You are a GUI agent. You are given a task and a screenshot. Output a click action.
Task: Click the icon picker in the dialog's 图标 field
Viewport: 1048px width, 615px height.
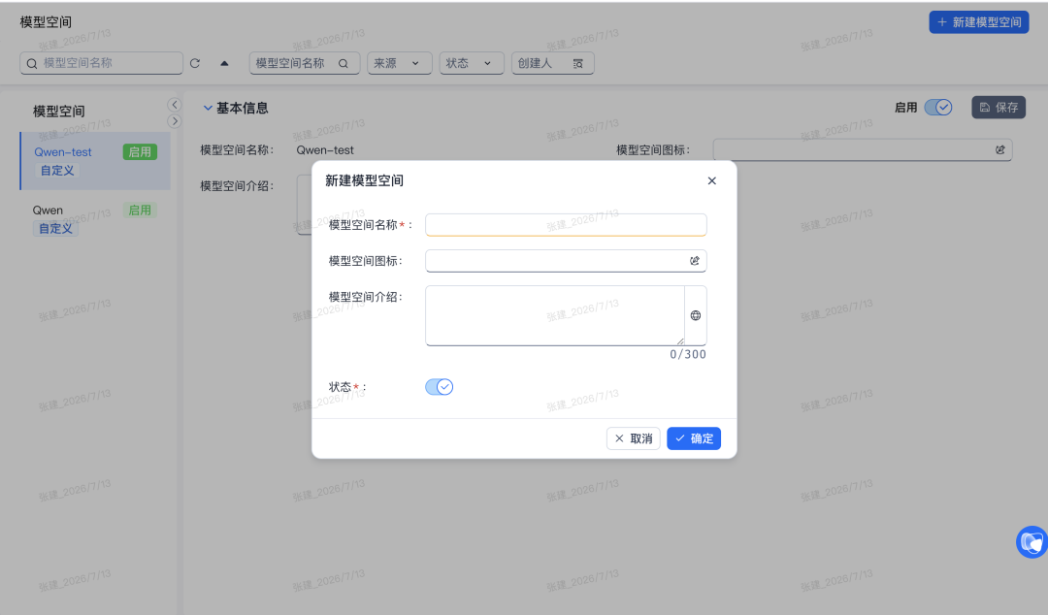pyautogui.click(x=695, y=261)
